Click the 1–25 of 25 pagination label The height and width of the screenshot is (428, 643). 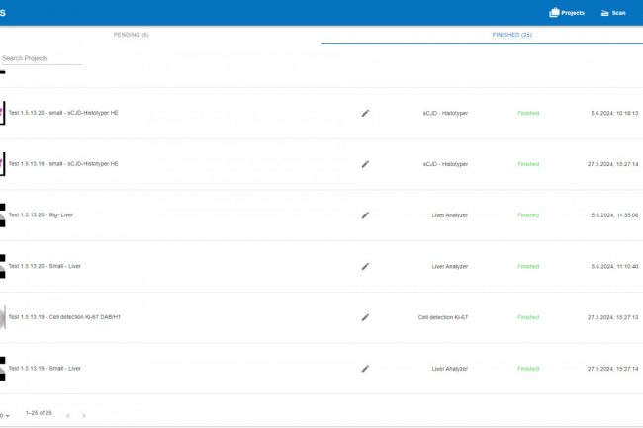39,413
